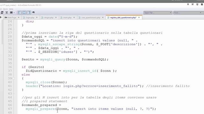
Task: Click the tab list icon left of Start Page
Action: click(x=1, y=17)
